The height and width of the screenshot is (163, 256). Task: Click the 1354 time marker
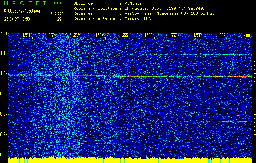[99, 35]
